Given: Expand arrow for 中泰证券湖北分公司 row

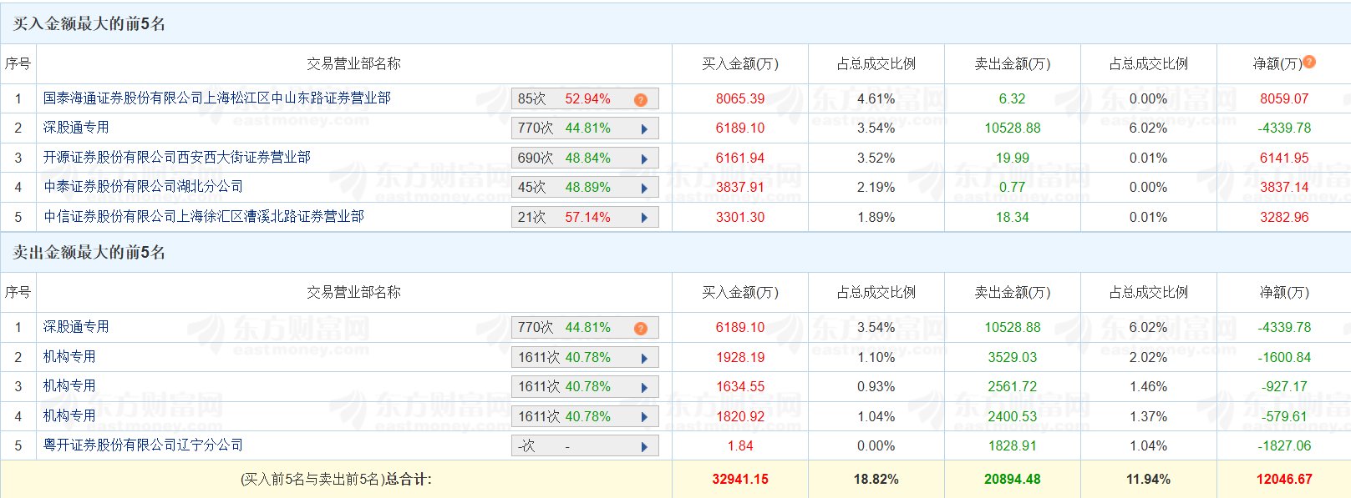Looking at the screenshot, I should [644, 189].
